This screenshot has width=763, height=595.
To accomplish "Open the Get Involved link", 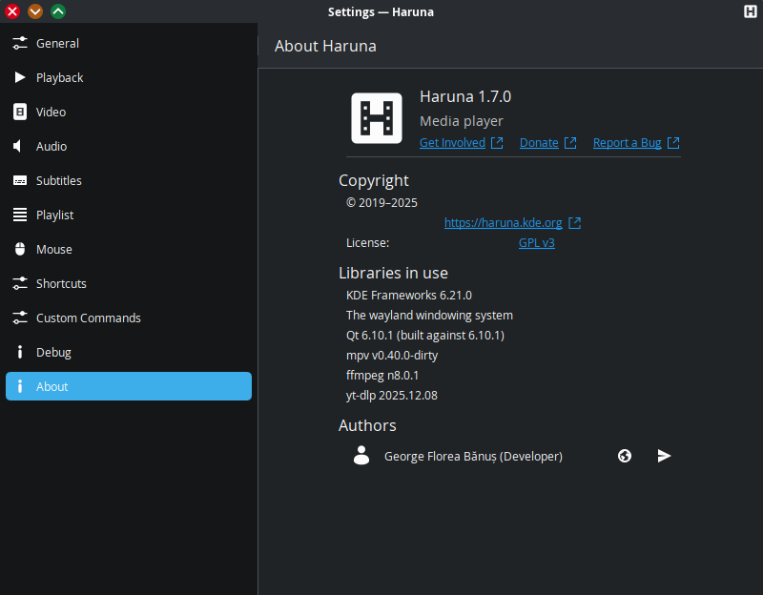I will [x=453, y=143].
